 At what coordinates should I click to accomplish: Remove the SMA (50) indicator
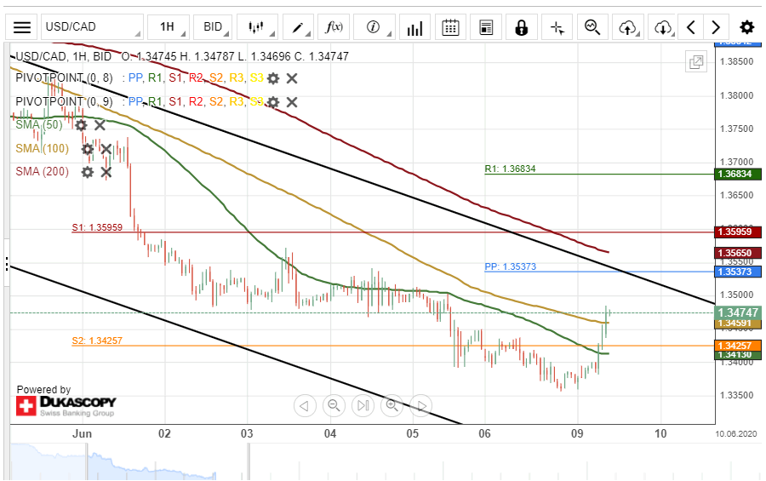[x=100, y=125]
